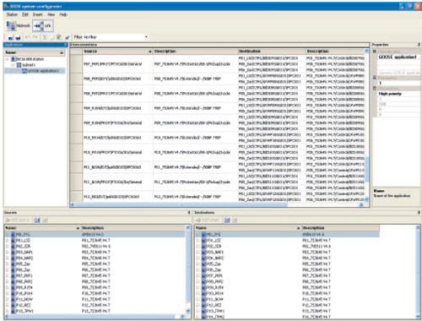The image size is (422, 321).
Task: Pin the Sources panel
Action: pos(189,212)
